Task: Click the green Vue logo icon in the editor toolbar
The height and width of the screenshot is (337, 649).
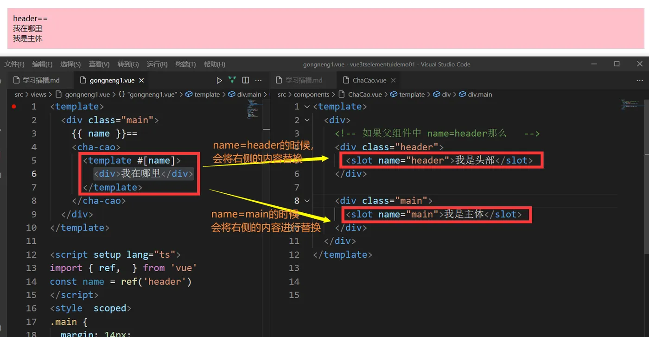Action: (232, 80)
